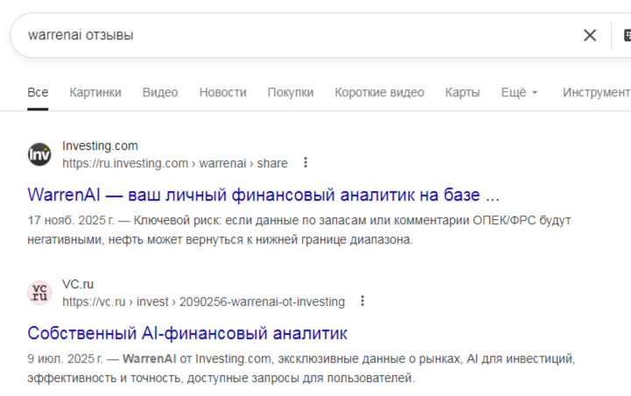Open 'WarrenAI — ваш личный финансовый аналитик' result
The image size is (631, 396).
[x=263, y=195]
